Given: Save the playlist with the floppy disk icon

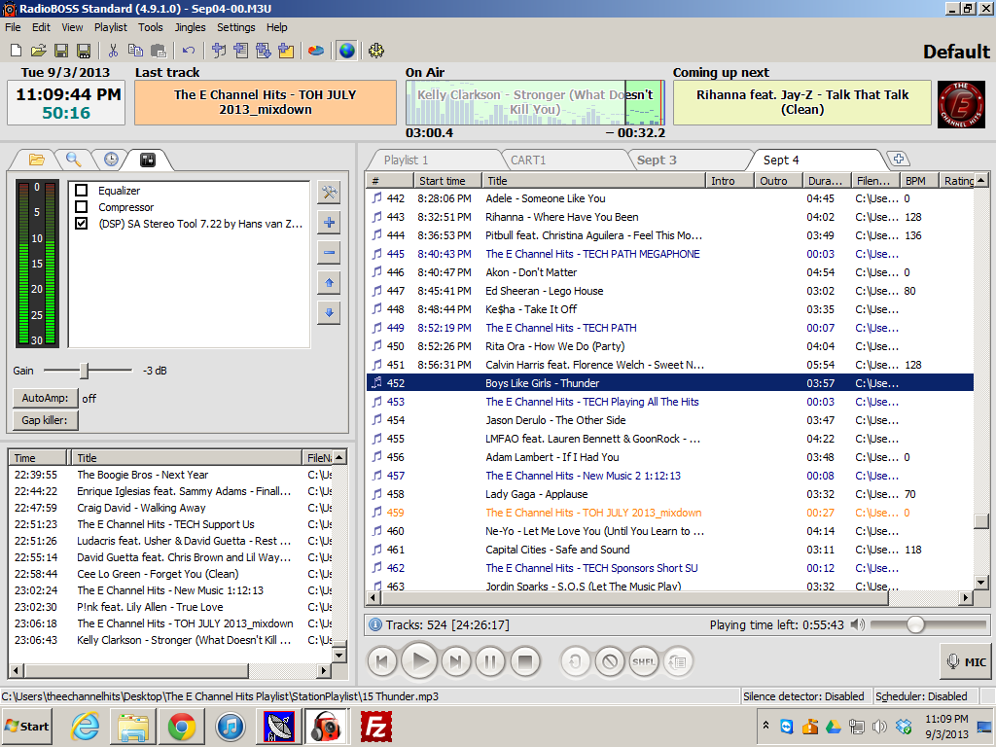Looking at the screenshot, I should coord(61,51).
